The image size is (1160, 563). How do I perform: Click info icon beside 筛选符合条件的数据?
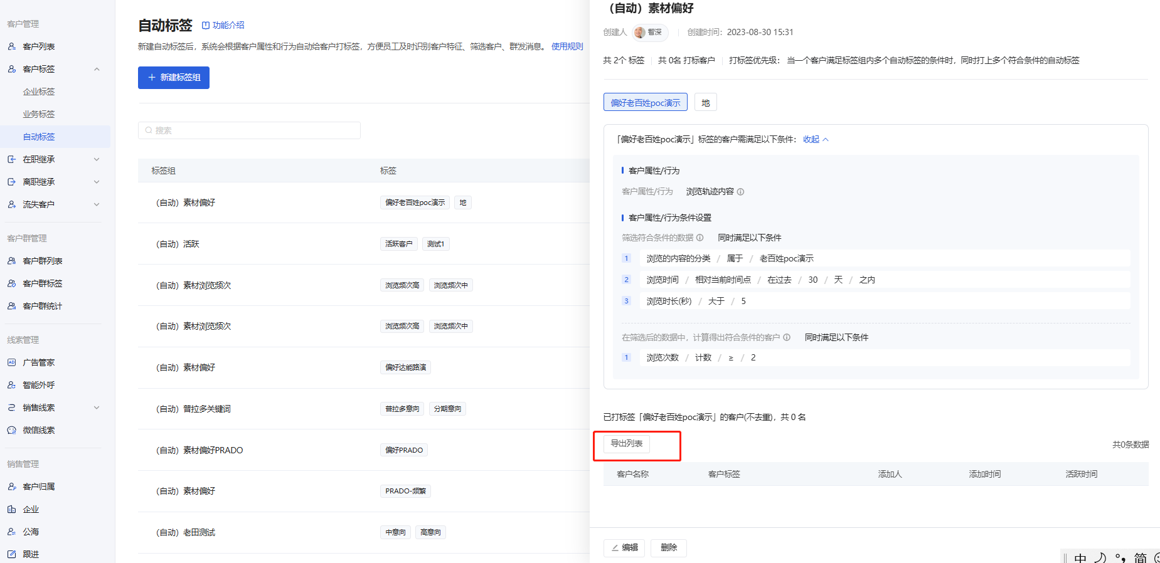pos(700,238)
